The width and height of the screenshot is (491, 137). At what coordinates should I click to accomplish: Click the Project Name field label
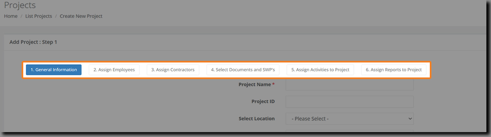click(254, 85)
